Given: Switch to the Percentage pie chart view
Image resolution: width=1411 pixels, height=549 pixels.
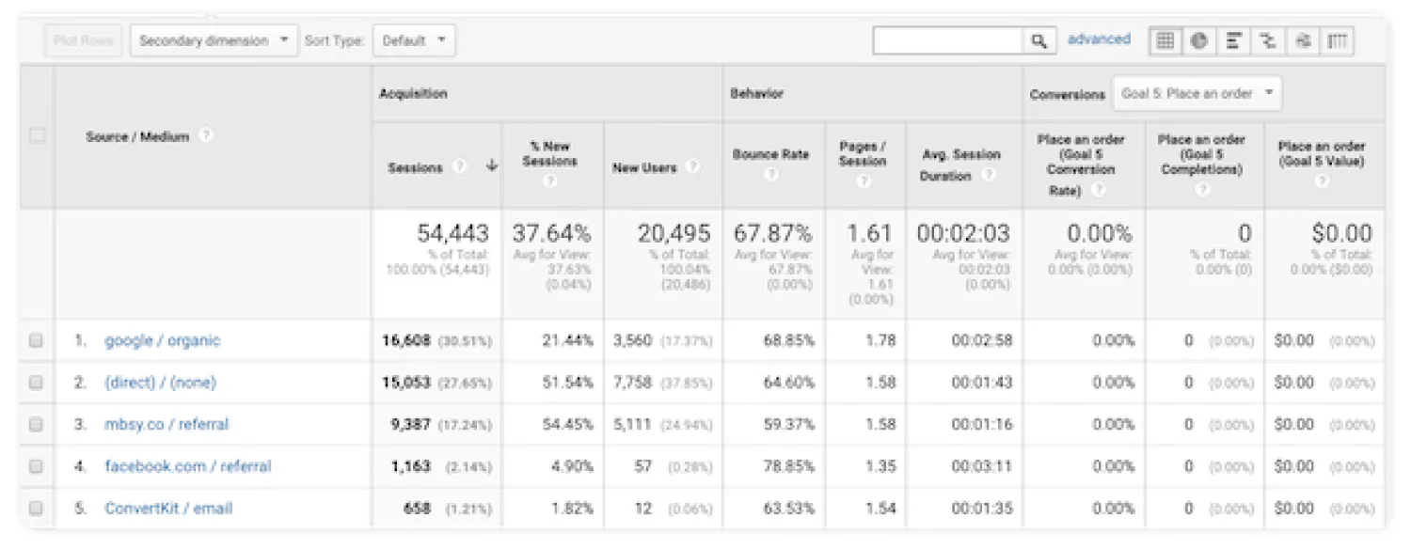Looking at the screenshot, I should pyautogui.click(x=1199, y=40).
